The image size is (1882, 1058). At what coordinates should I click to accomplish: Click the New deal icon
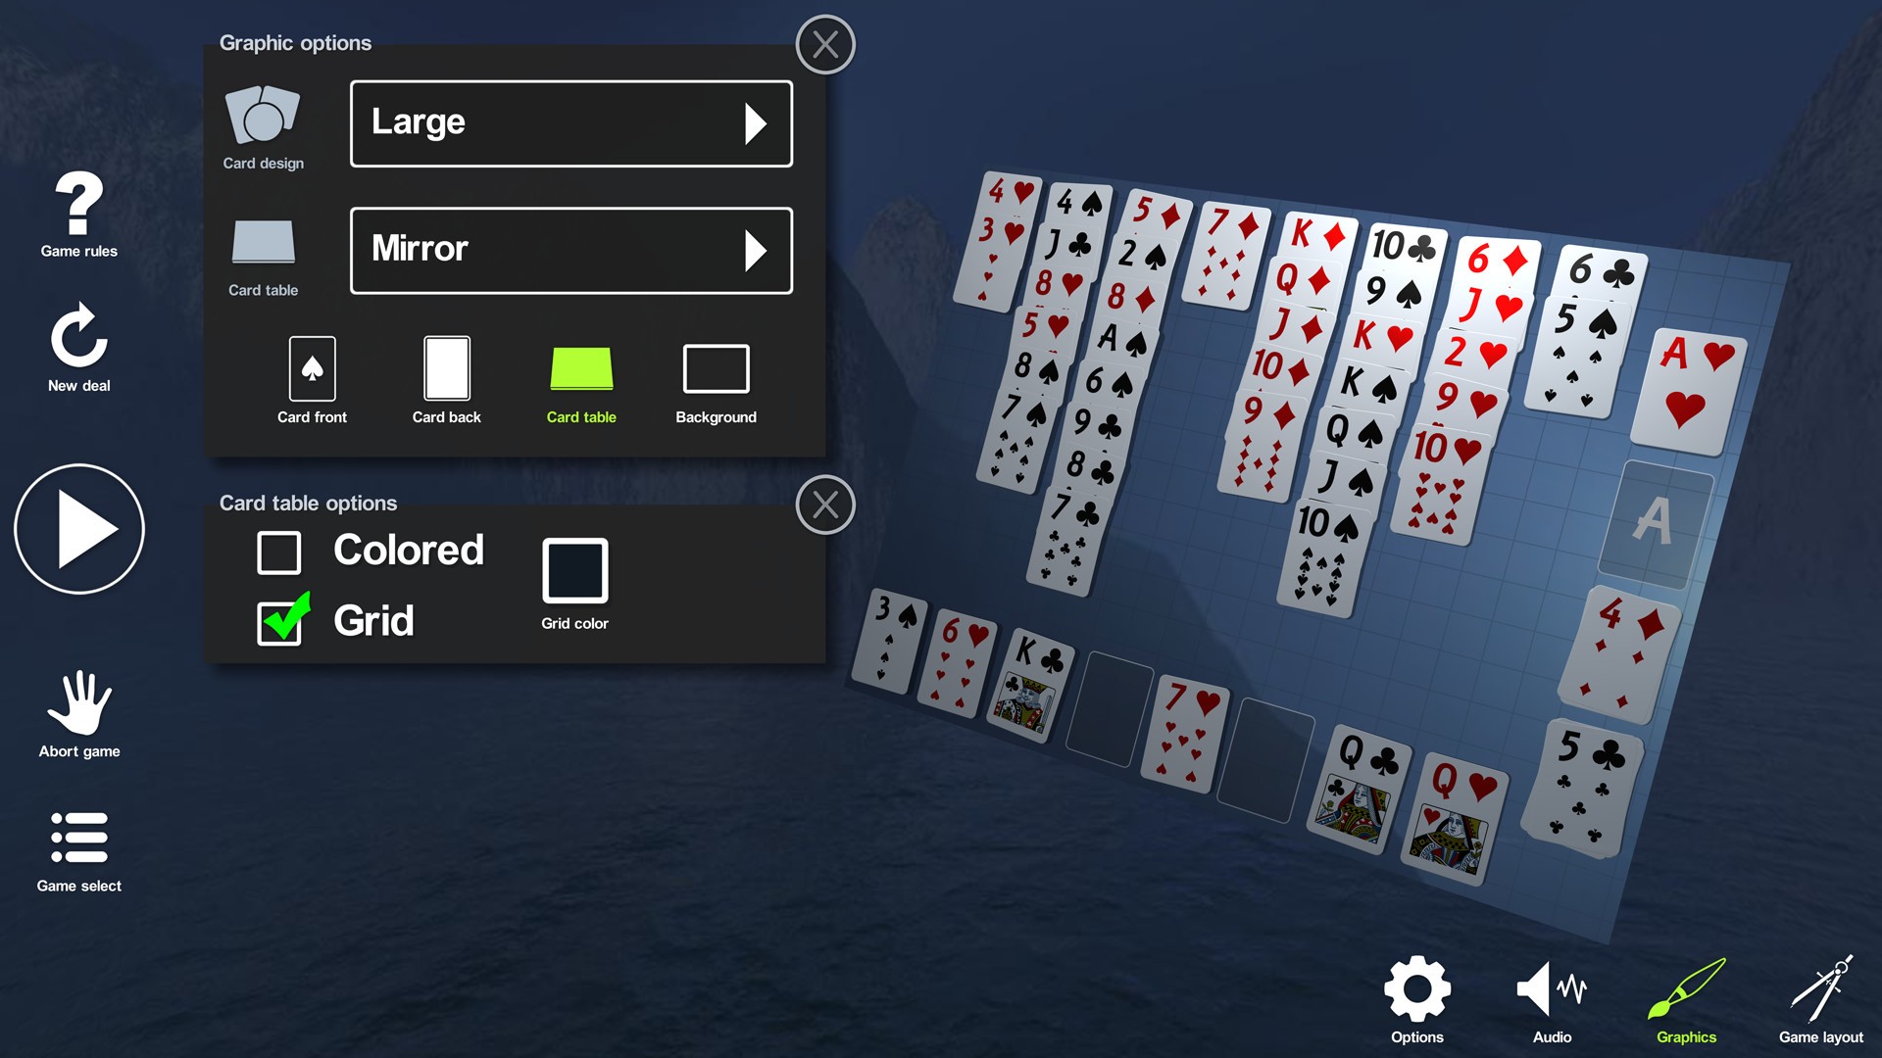[76, 341]
